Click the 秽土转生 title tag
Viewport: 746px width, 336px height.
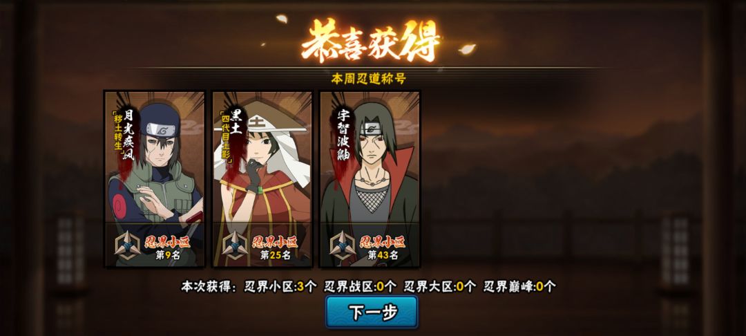coord(115,131)
